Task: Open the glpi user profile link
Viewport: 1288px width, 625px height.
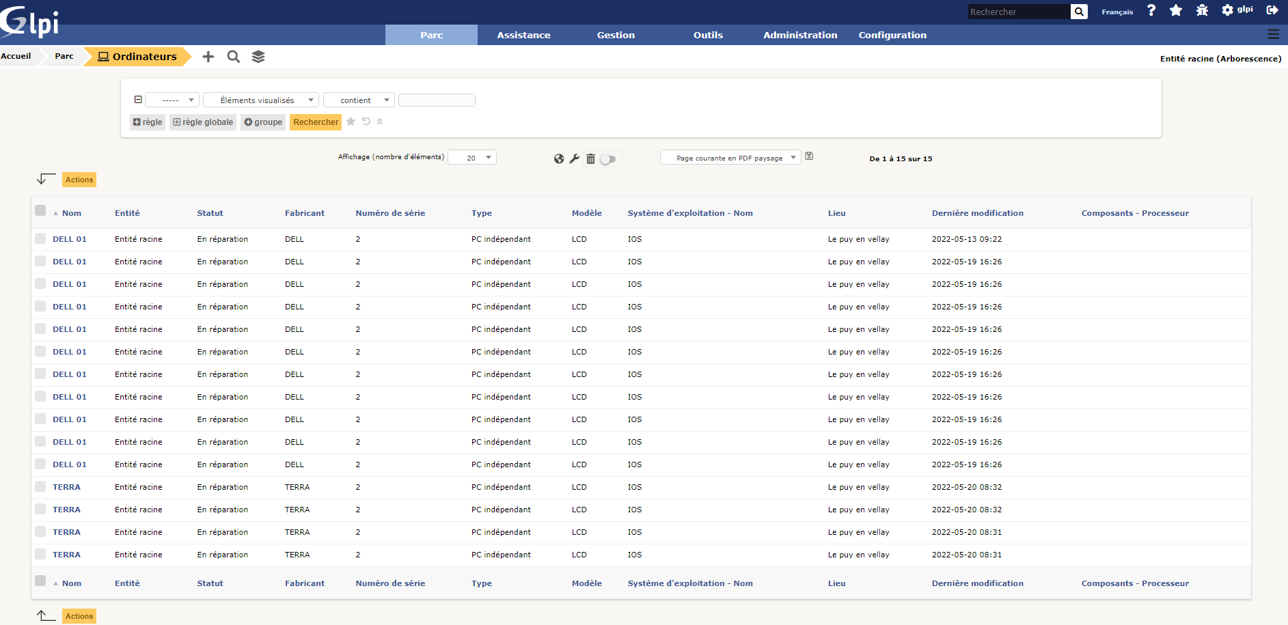Action: 1245,10
